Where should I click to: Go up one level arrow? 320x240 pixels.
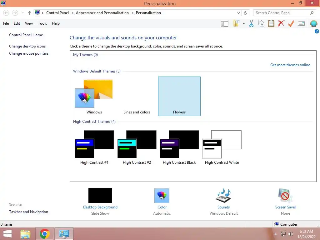point(30,13)
